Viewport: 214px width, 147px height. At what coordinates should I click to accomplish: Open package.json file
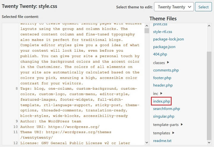pos(164,47)
